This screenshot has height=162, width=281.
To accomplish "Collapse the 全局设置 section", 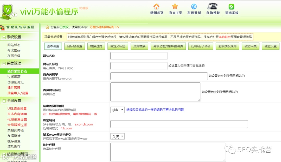I will [x=4, y=101].
